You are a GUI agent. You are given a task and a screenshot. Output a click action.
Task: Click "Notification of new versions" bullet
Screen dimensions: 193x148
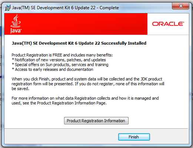(x=59, y=60)
